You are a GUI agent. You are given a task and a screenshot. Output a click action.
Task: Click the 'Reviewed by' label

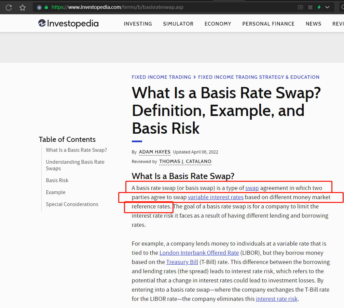145,162
